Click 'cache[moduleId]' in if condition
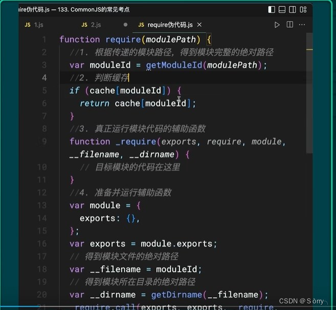 coord(127,91)
